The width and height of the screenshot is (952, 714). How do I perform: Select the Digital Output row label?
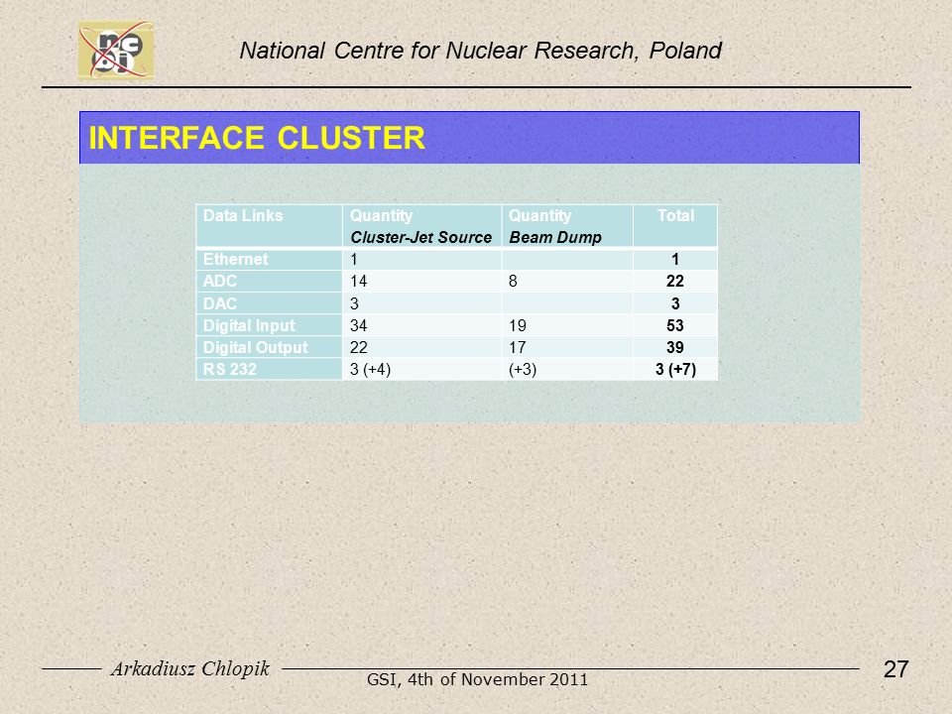[x=255, y=347]
